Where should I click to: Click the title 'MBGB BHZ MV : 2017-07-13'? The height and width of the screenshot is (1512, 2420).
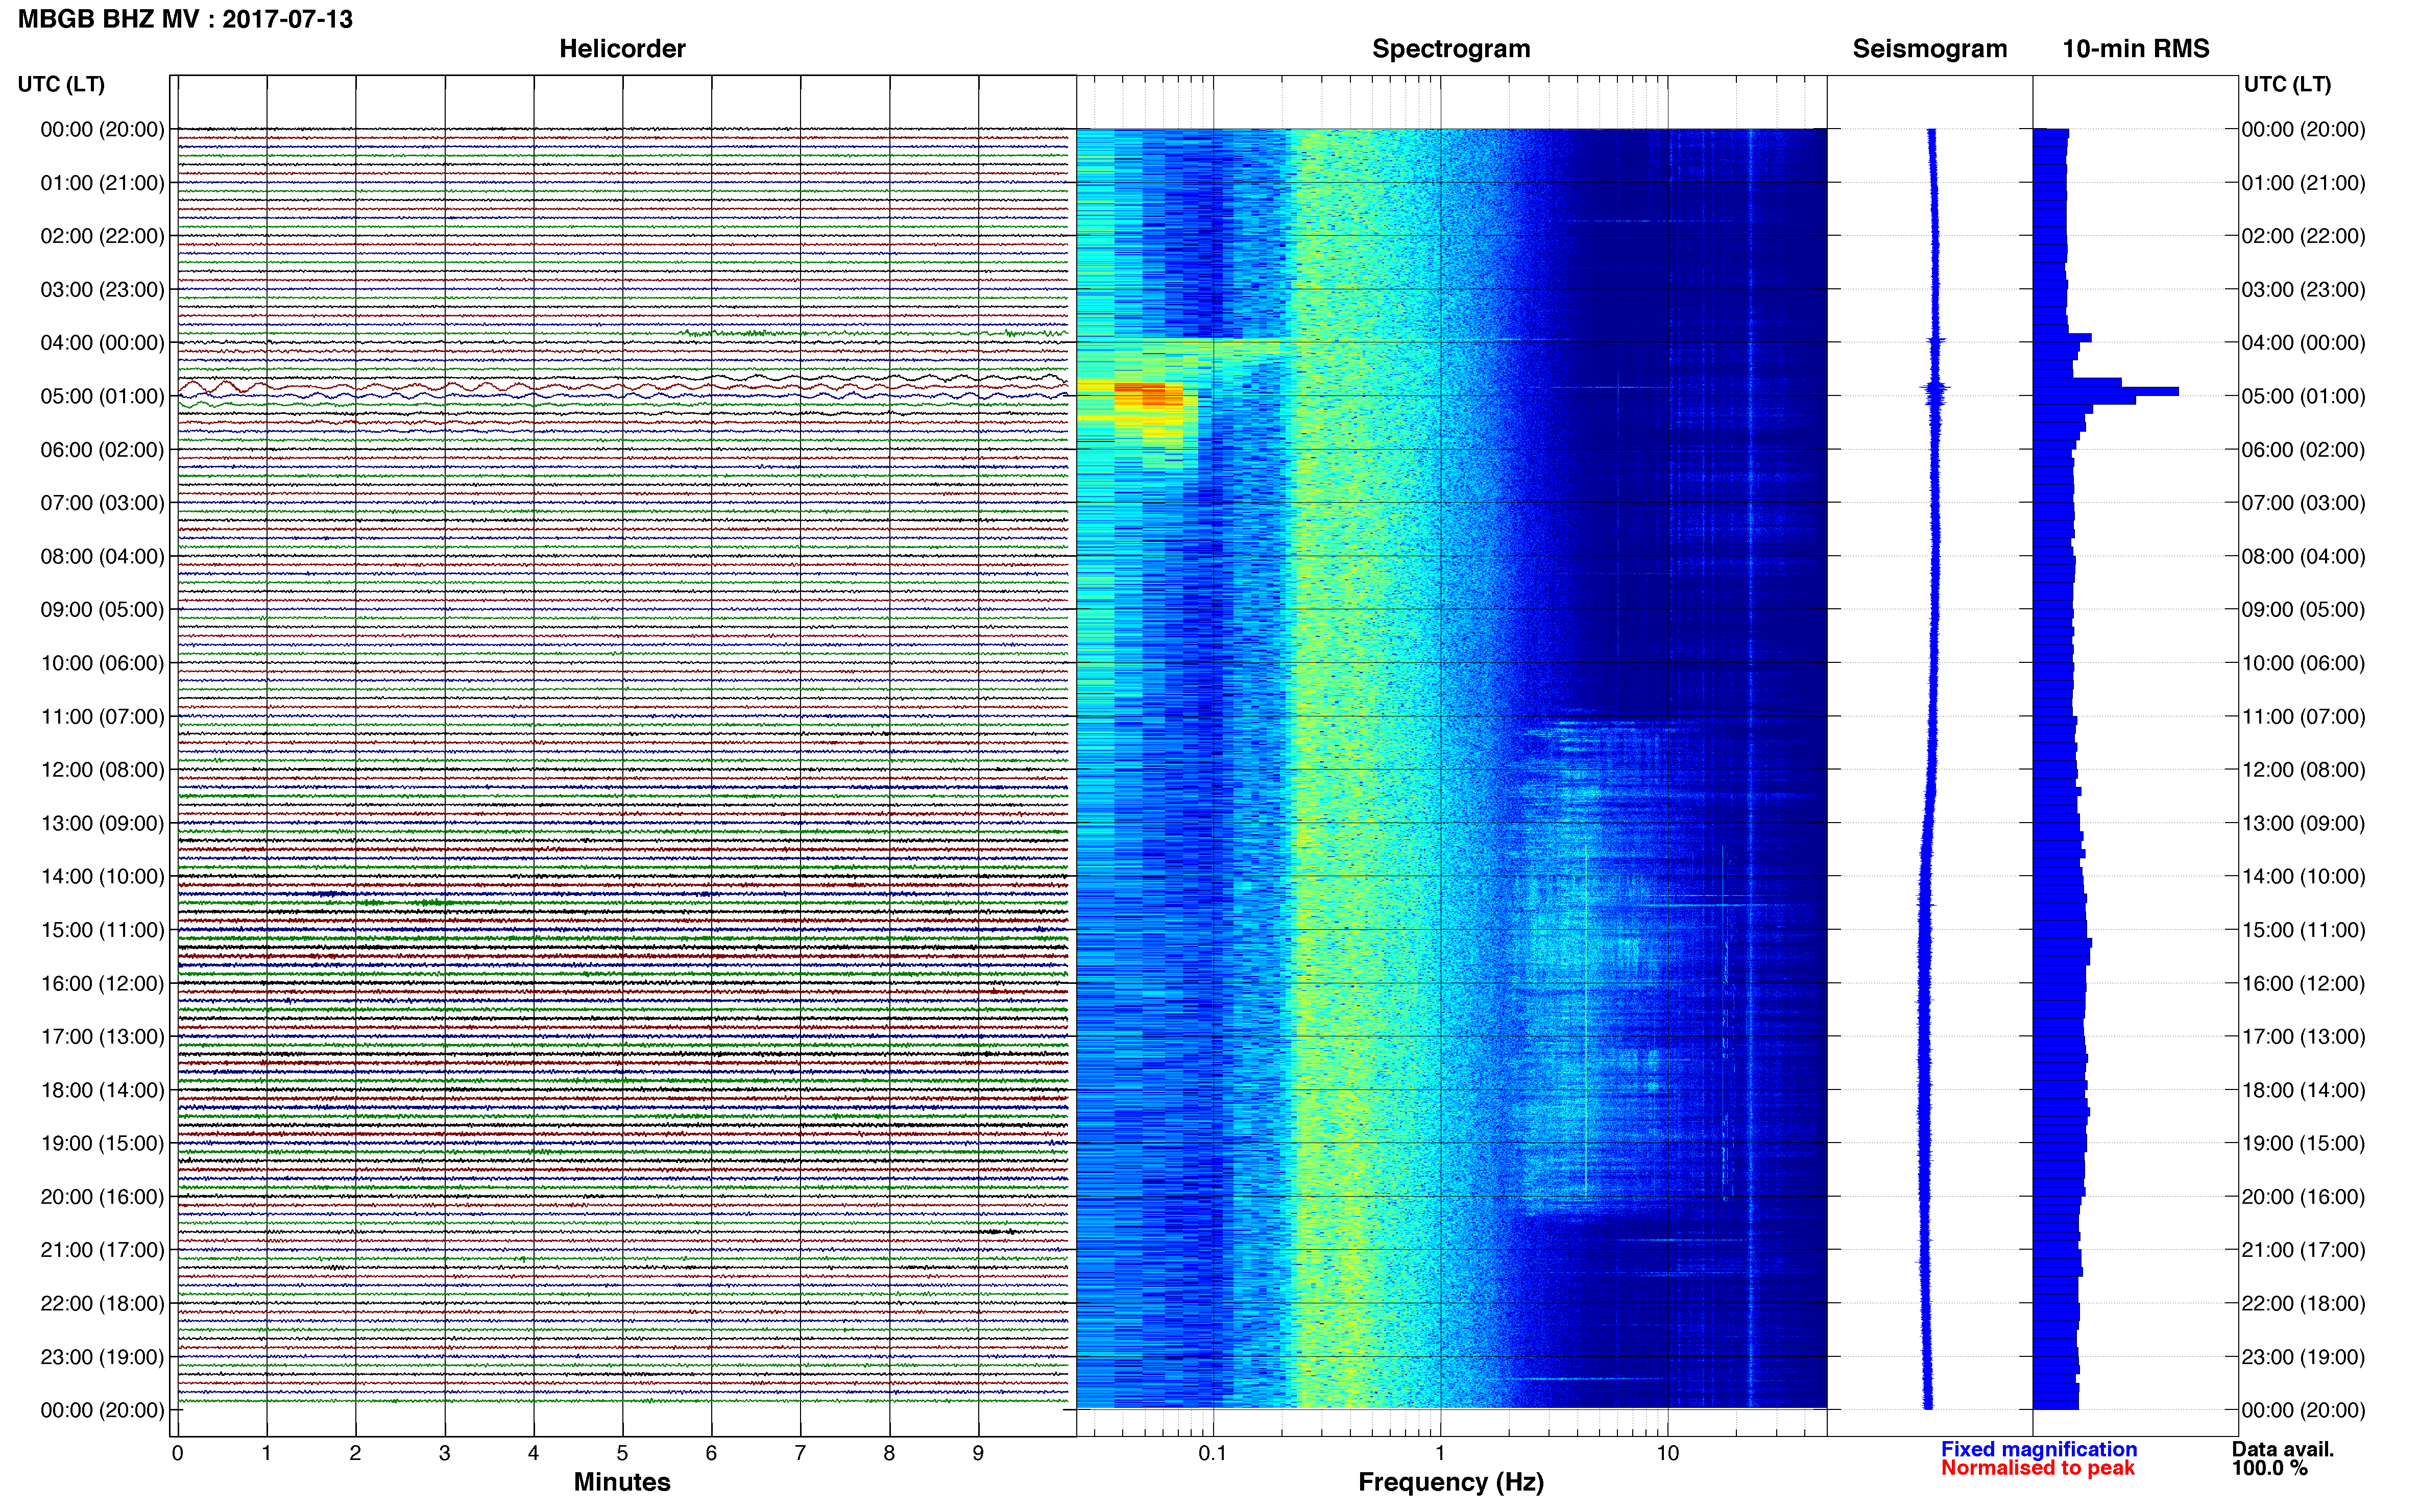pyautogui.click(x=185, y=19)
